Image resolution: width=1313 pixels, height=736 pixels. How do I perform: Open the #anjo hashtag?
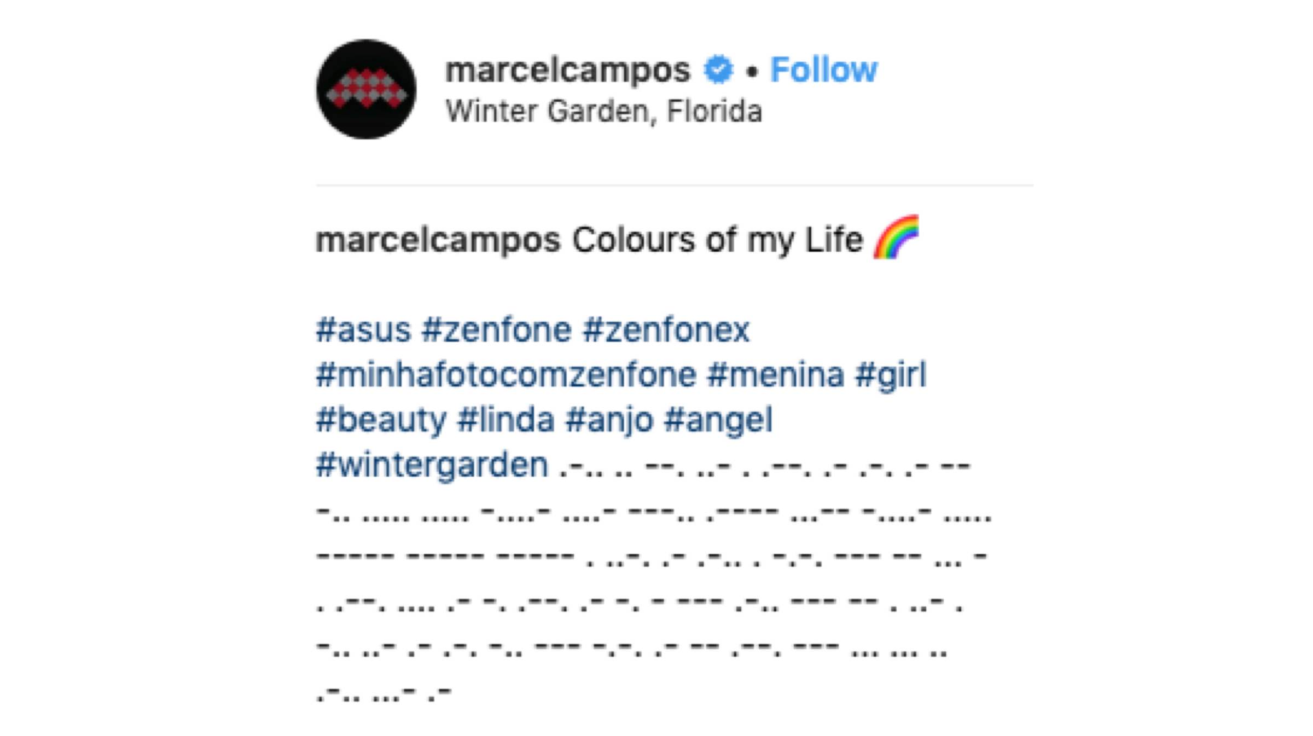[609, 421]
